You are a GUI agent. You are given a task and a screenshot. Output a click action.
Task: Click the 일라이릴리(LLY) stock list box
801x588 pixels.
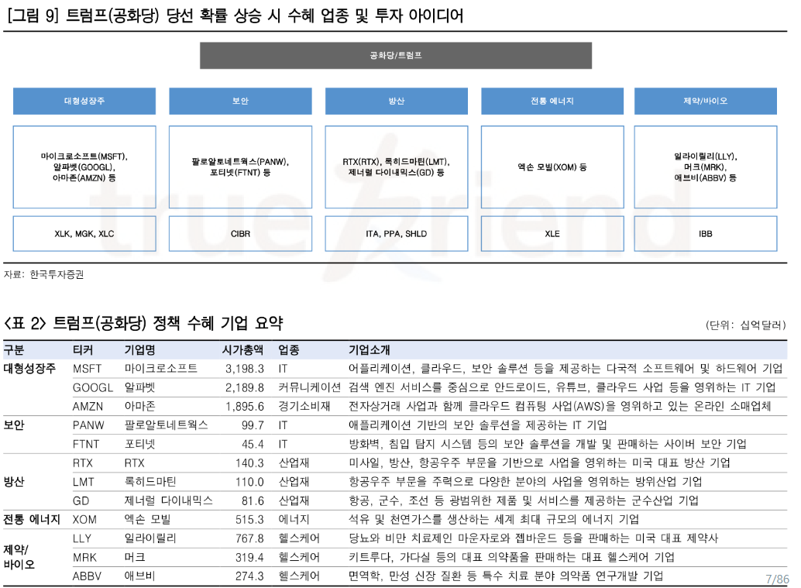click(x=706, y=167)
